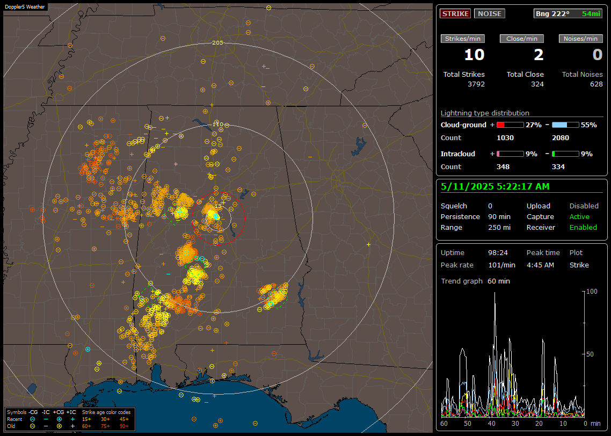Click the Uptime 98:24 value
This screenshot has width=611, height=436.
pyautogui.click(x=498, y=253)
